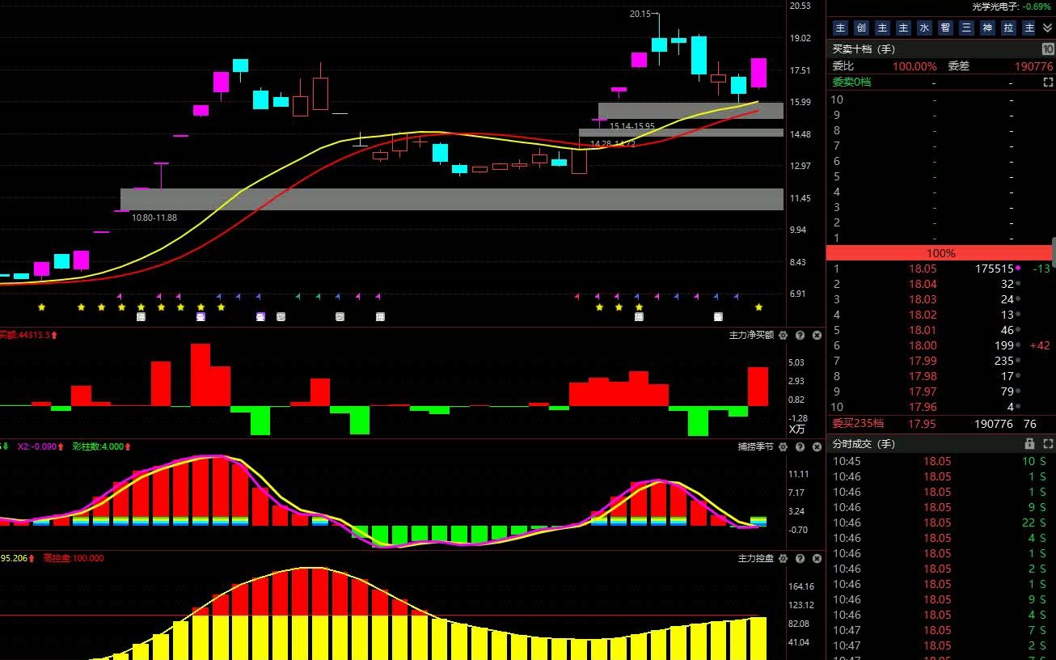Click the 分时成交（手） panel header
This screenshot has height=660, width=1056.
tap(864, 444)
